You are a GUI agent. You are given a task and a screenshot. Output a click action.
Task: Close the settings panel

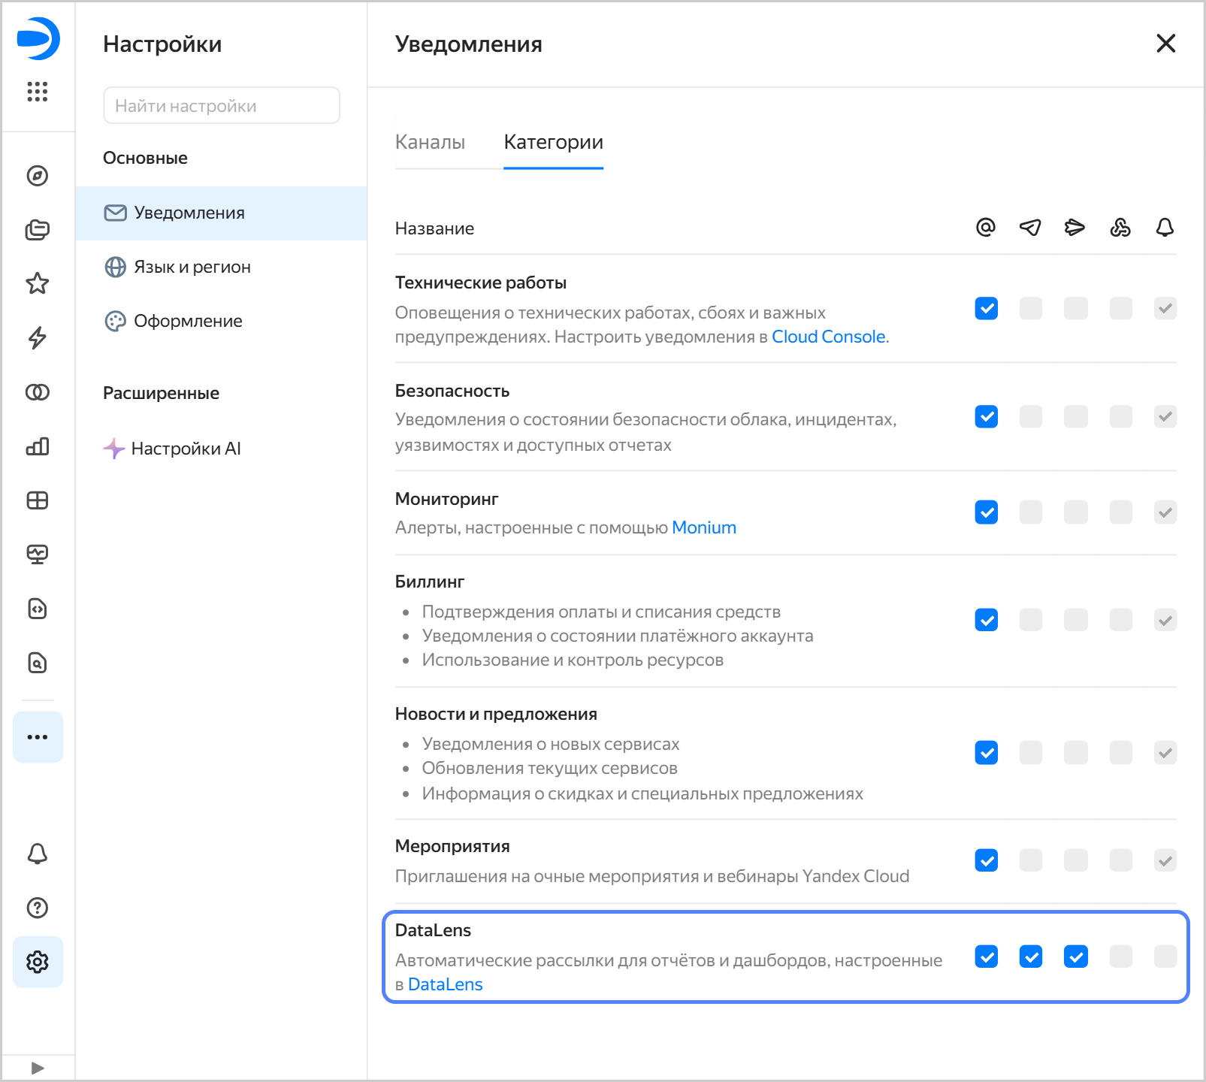(1165, 44)
